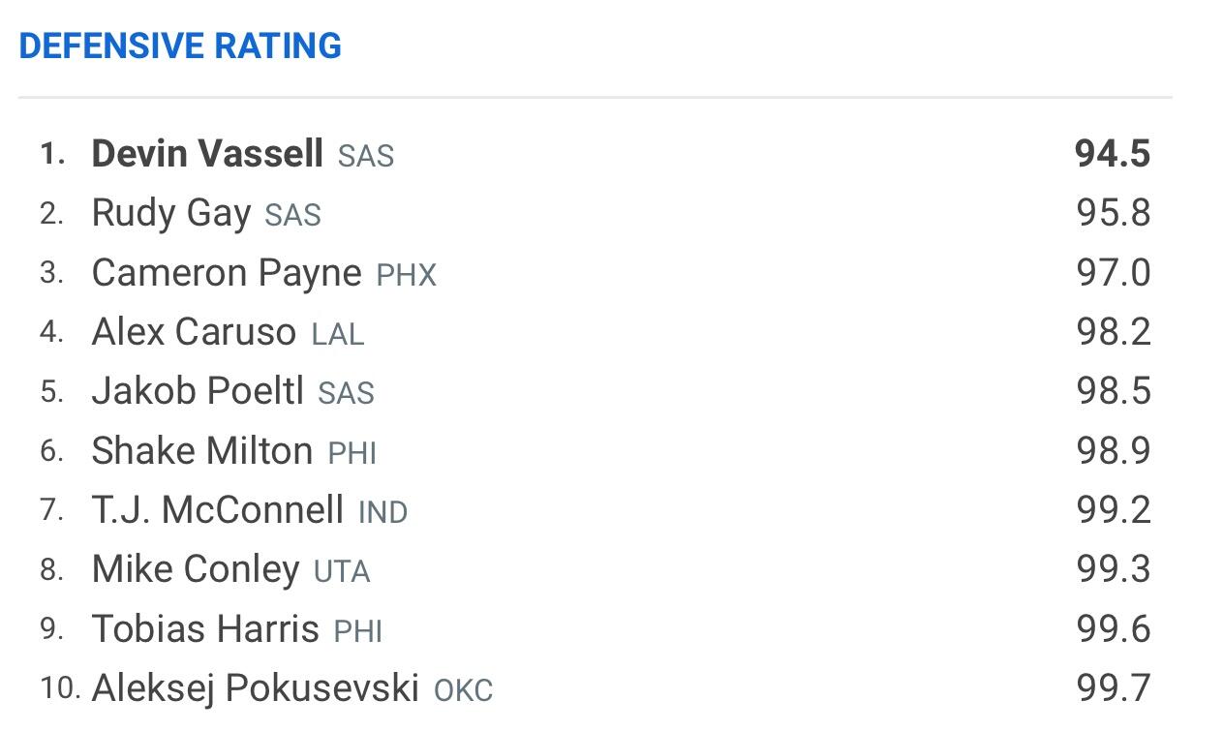Select the IND team abbreviation

(383, 512)
